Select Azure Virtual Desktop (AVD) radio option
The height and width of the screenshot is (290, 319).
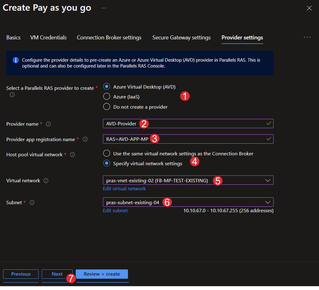pyautogui.click(x=107, y=87)
